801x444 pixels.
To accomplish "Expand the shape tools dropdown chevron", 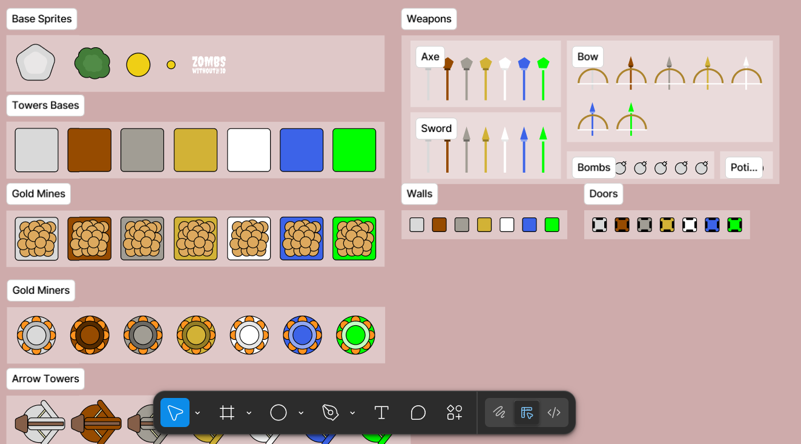I will tap(301, 413).
